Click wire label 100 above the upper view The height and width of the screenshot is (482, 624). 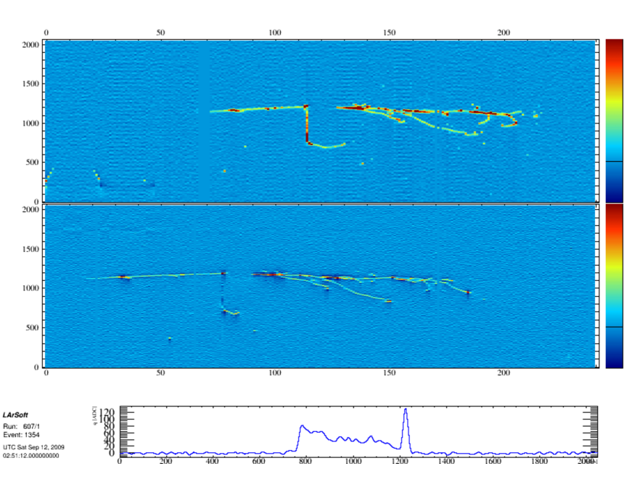point(274,33)
